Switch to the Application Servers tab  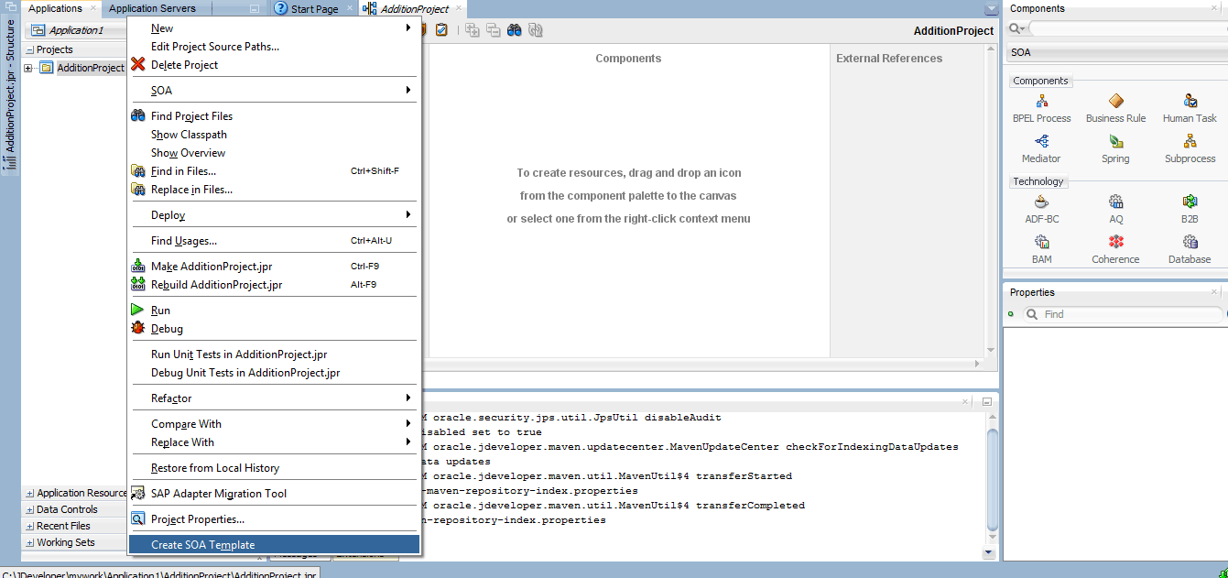point(151,8)
